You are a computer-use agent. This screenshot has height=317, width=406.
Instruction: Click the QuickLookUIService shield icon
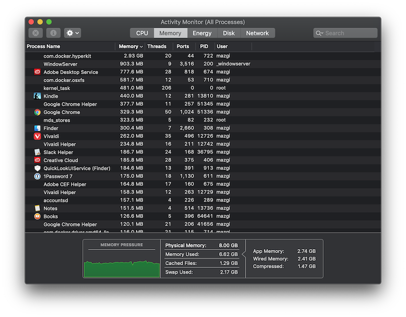point(37,168)
